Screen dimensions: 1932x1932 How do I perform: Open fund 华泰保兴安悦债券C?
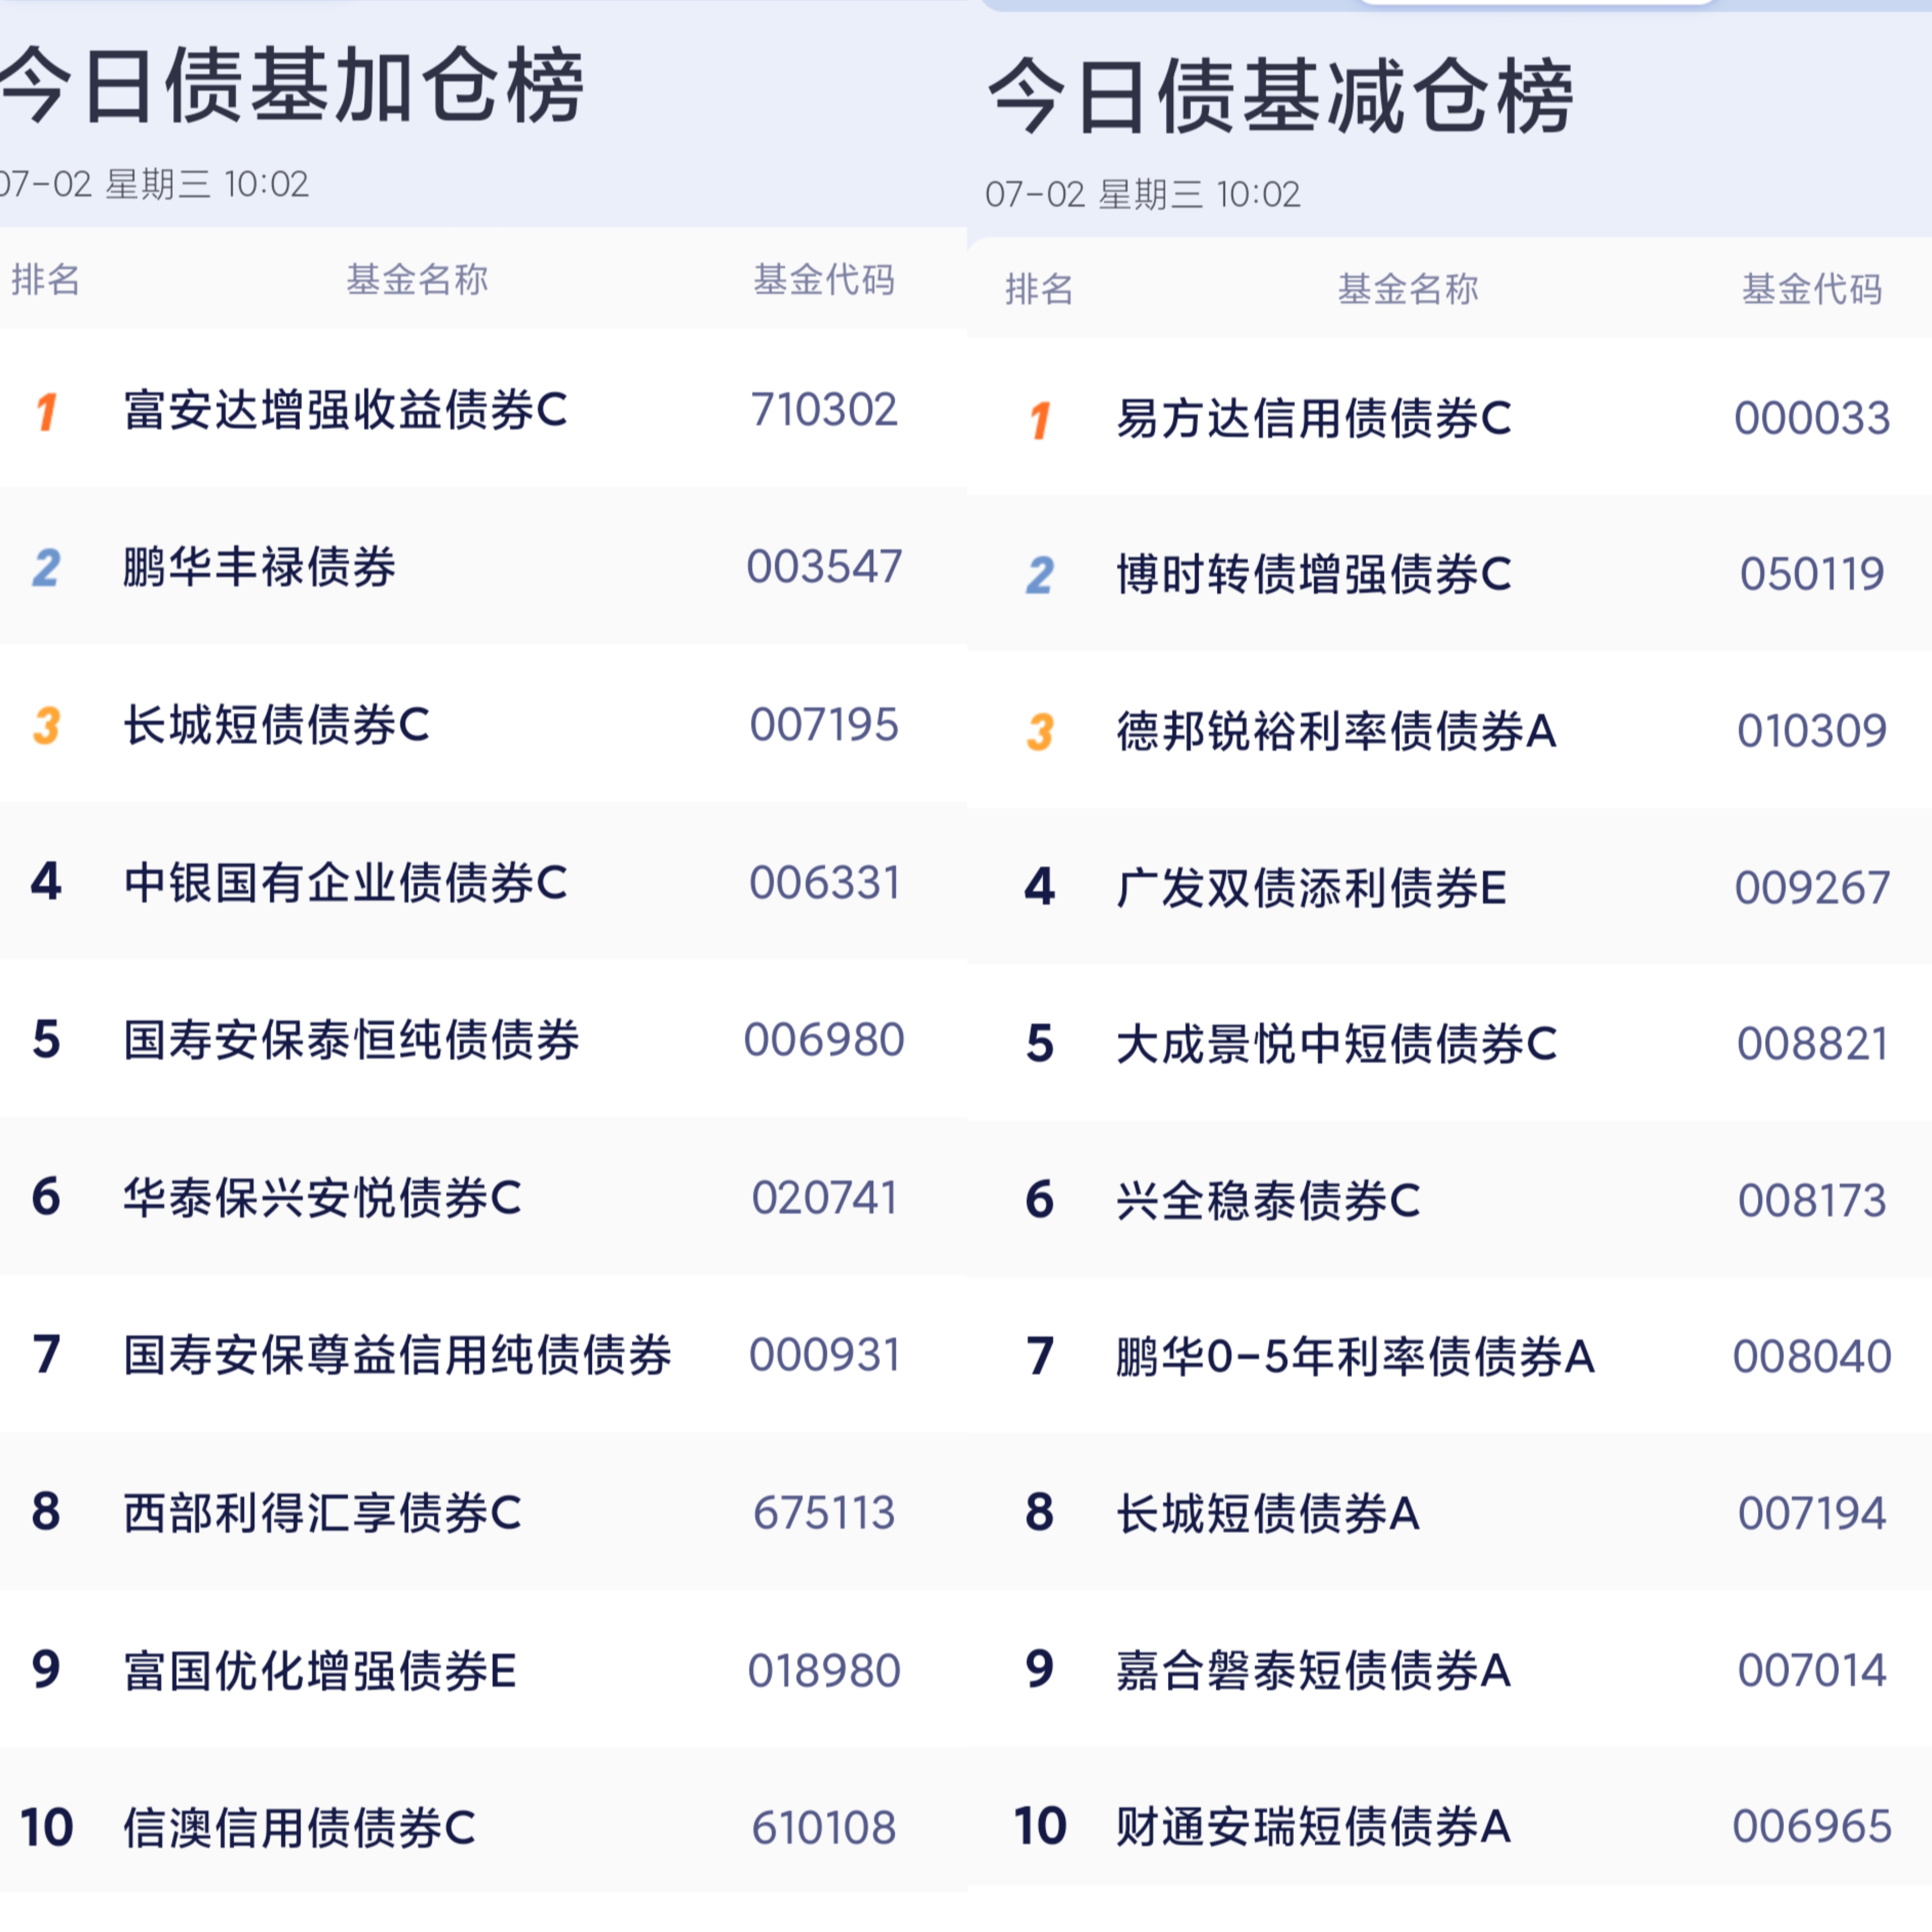(x=322, y=1198)
